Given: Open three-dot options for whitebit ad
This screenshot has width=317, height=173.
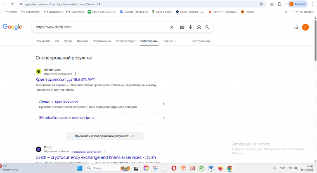Looking at the screenshot, I should click(75, 74).
